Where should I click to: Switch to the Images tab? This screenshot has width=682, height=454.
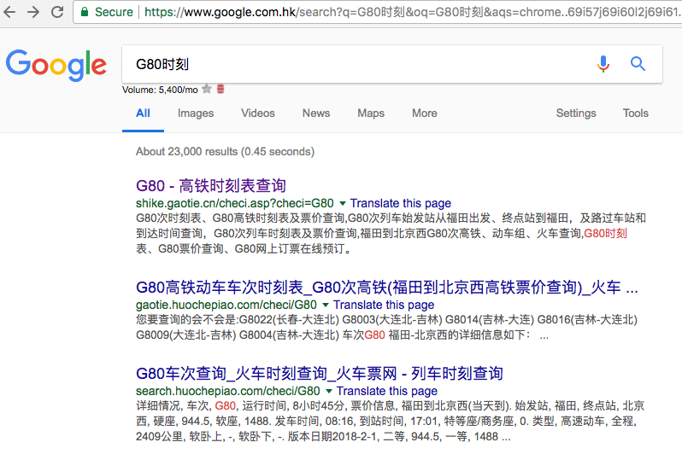[196, 113]
